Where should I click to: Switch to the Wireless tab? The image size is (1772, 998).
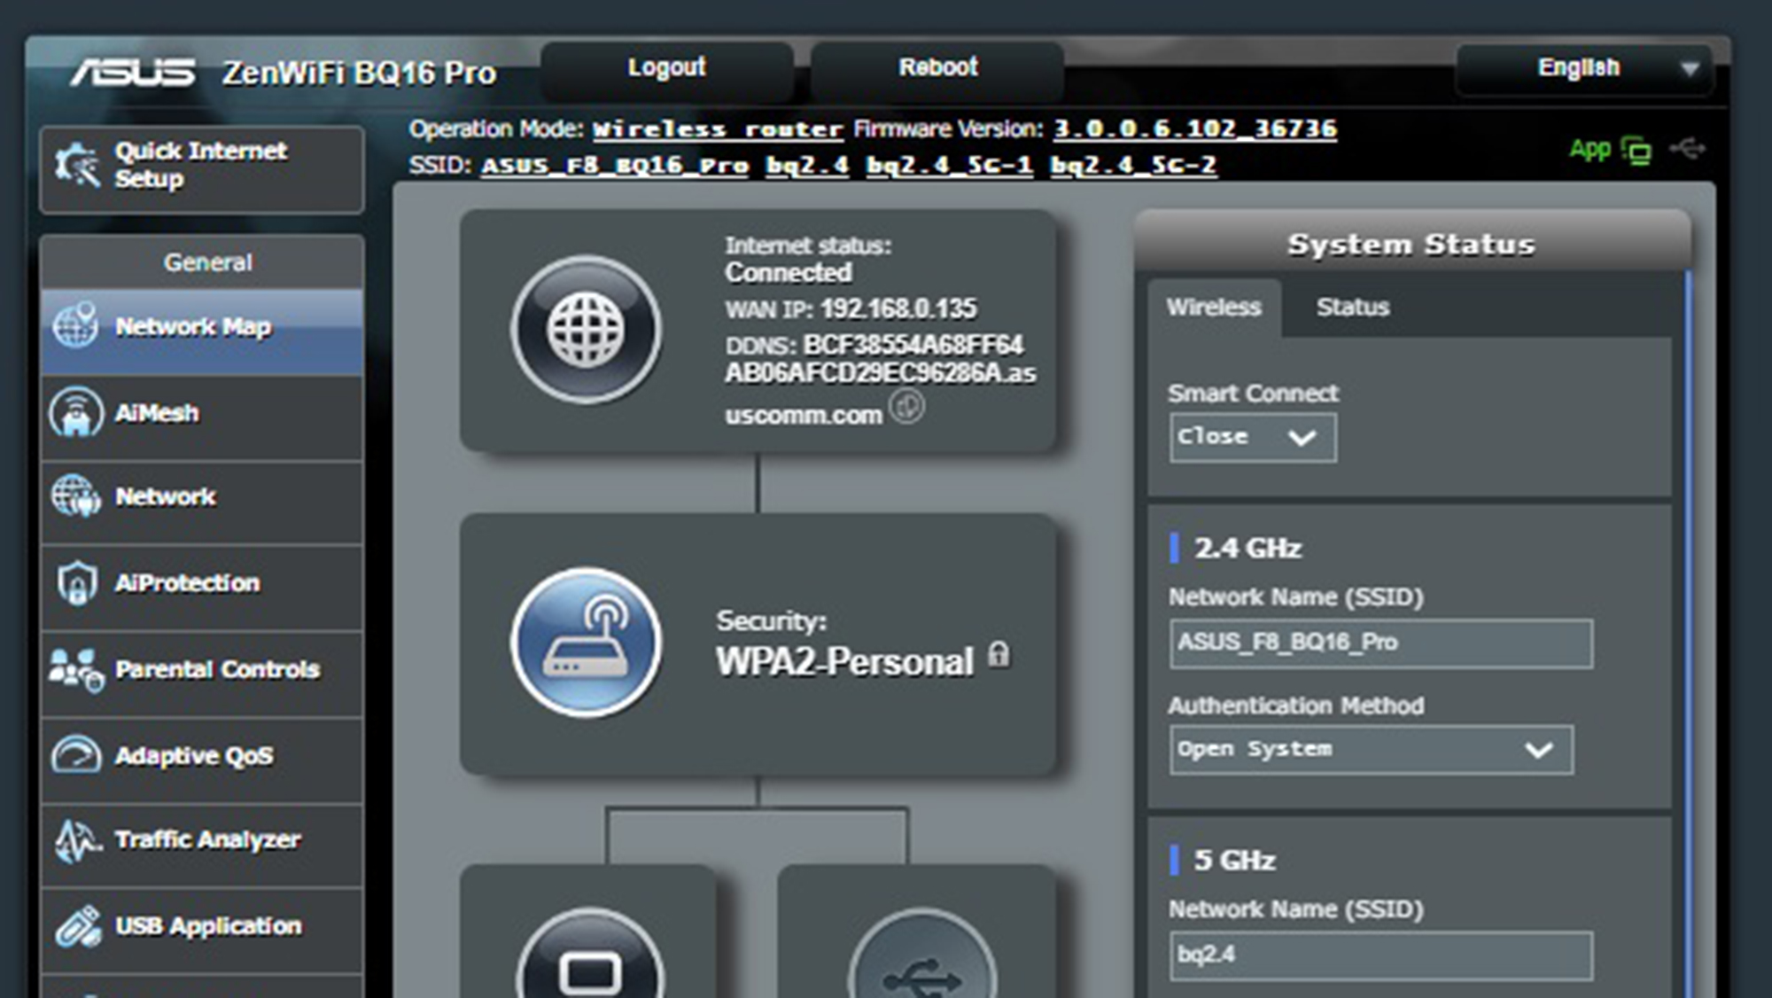coord(1214,308)
